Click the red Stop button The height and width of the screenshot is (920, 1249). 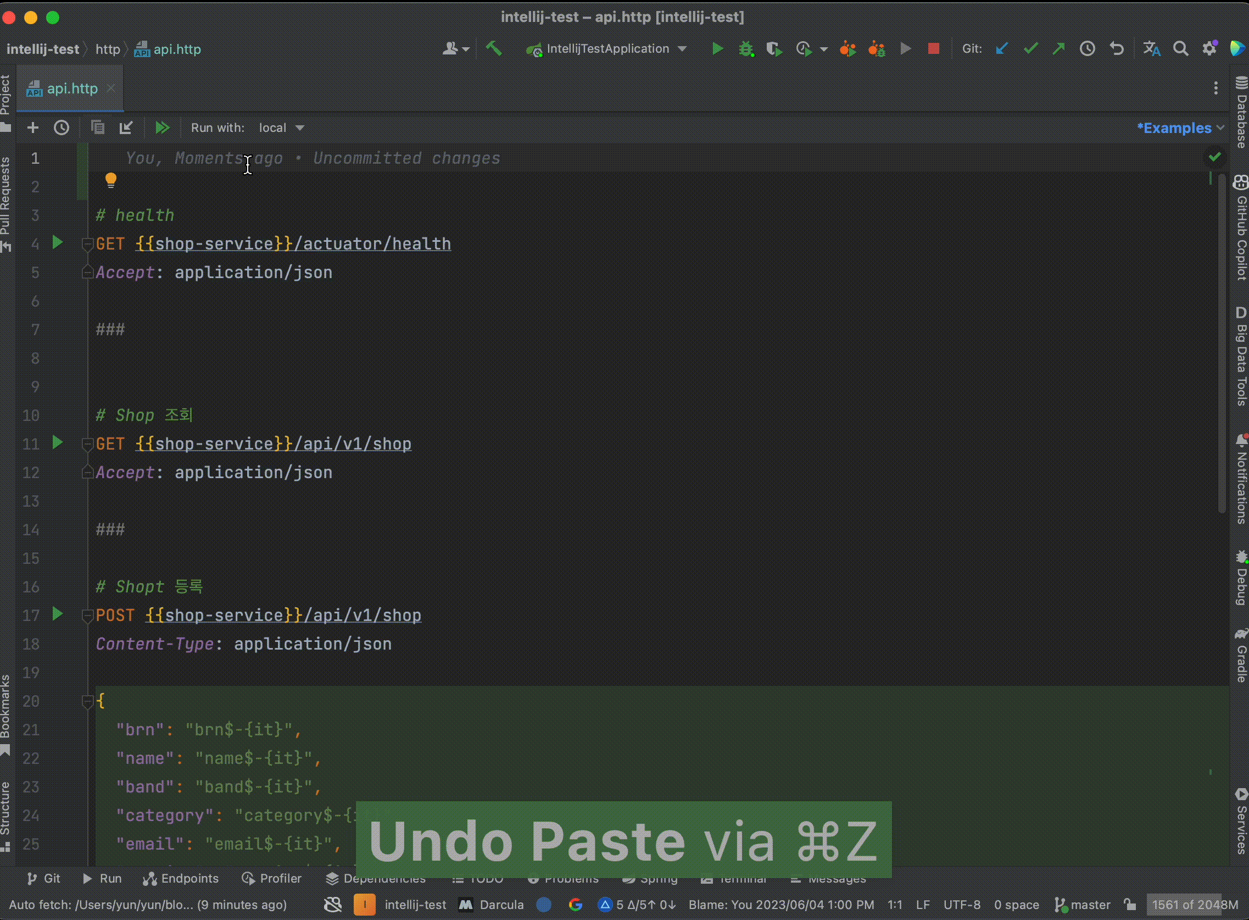933,49
